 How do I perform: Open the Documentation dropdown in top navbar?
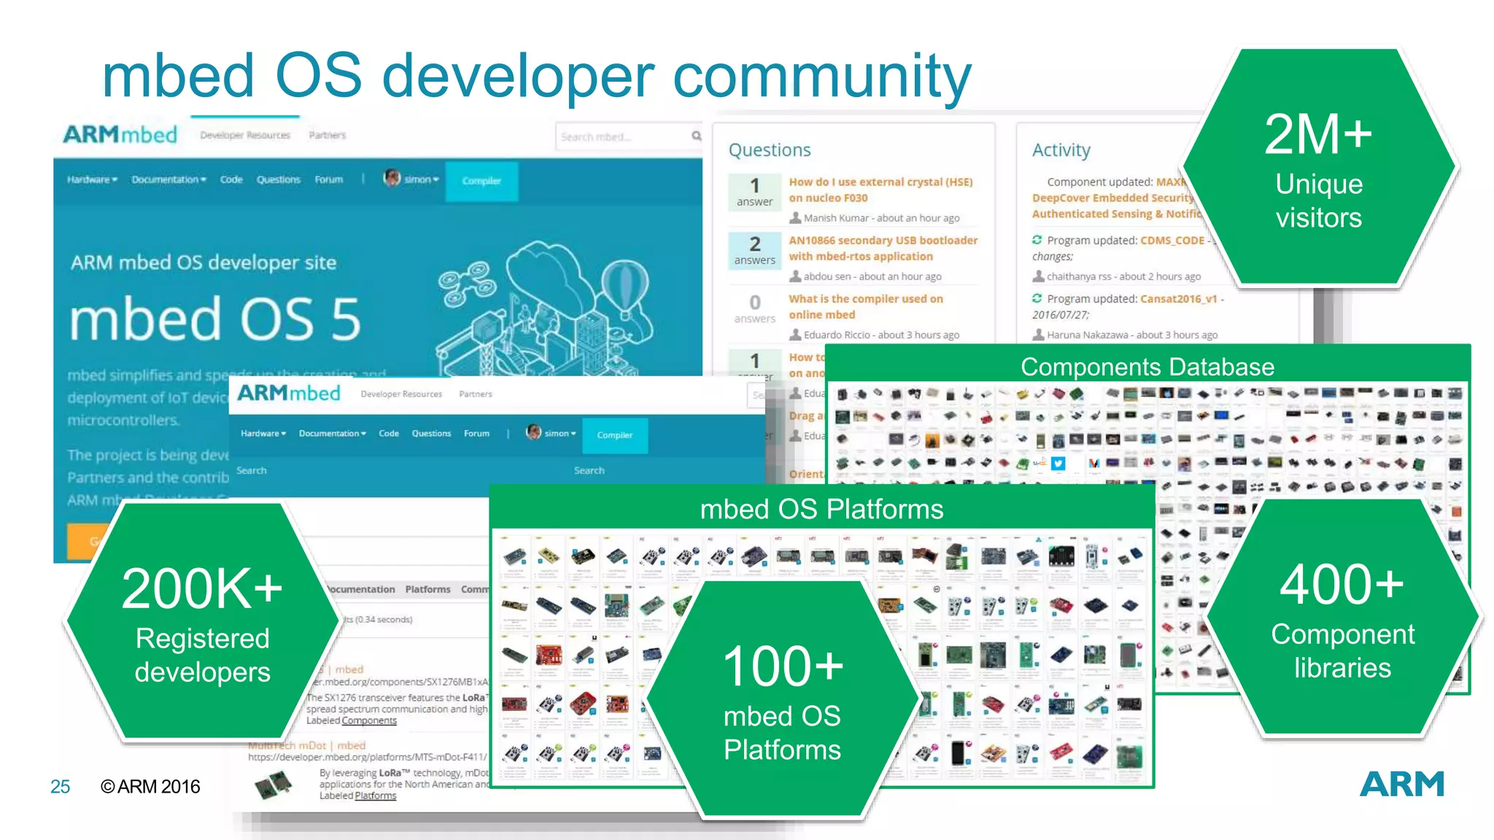[x=169, y=179]
